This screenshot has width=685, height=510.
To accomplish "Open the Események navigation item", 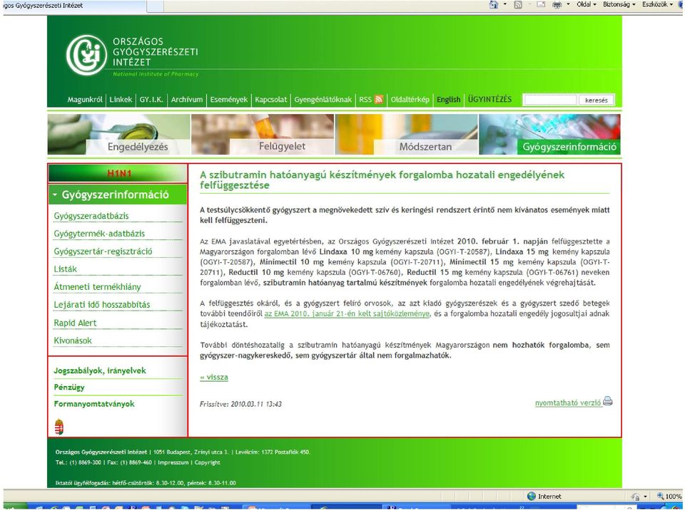I will (228, 100).
